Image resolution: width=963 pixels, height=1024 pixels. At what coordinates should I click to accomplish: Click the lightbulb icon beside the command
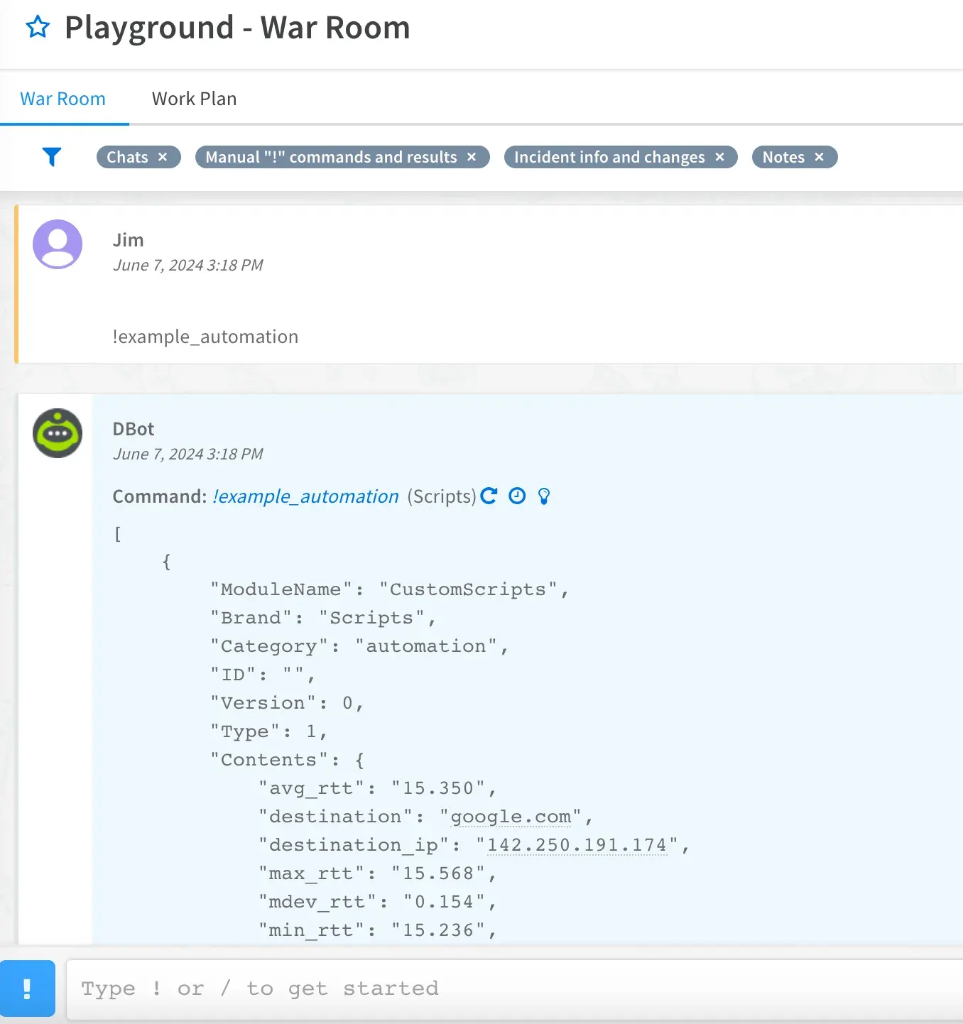[544, 496]
